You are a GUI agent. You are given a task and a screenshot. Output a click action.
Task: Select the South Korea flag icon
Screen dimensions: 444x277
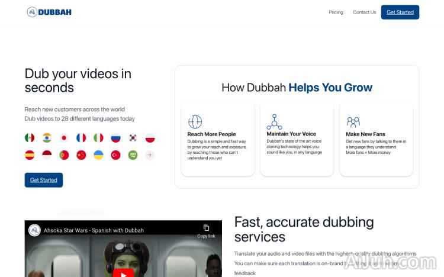tap(133, 137)
